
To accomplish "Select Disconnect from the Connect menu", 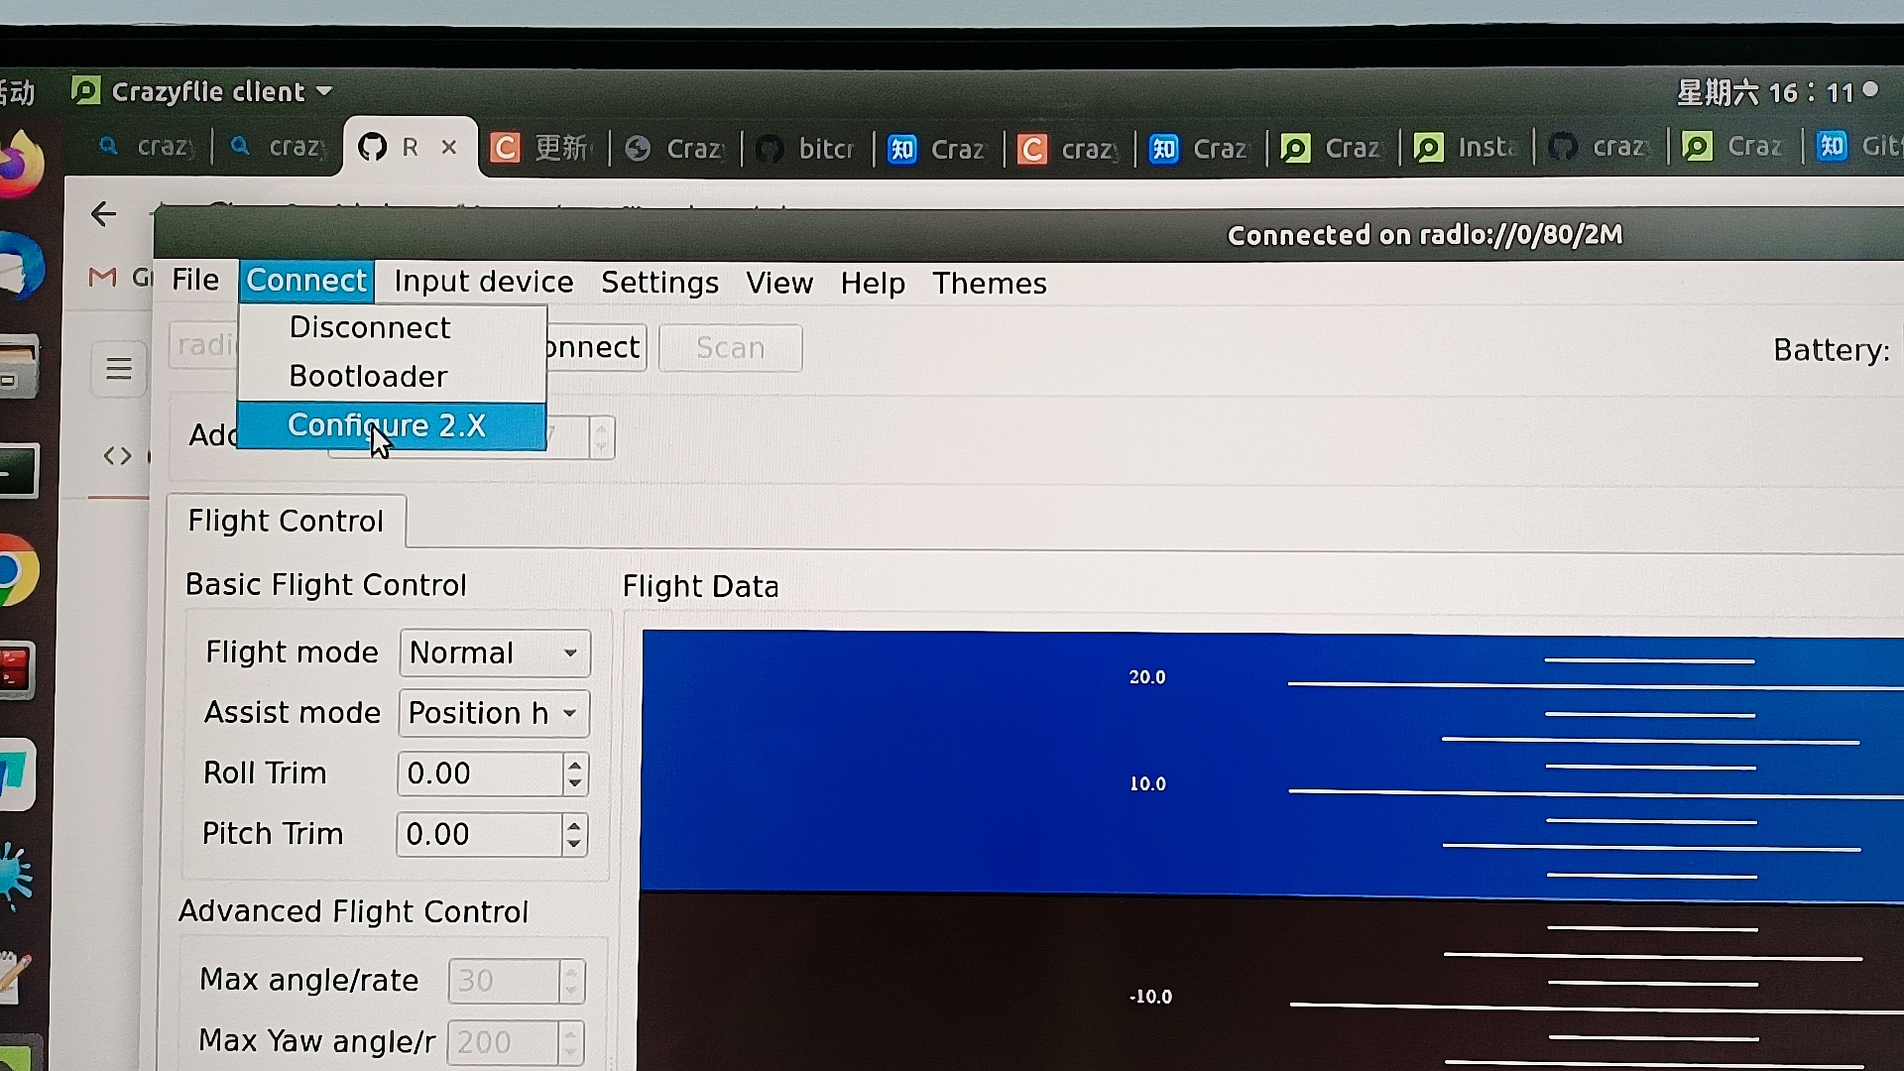I will coord(369,327).
